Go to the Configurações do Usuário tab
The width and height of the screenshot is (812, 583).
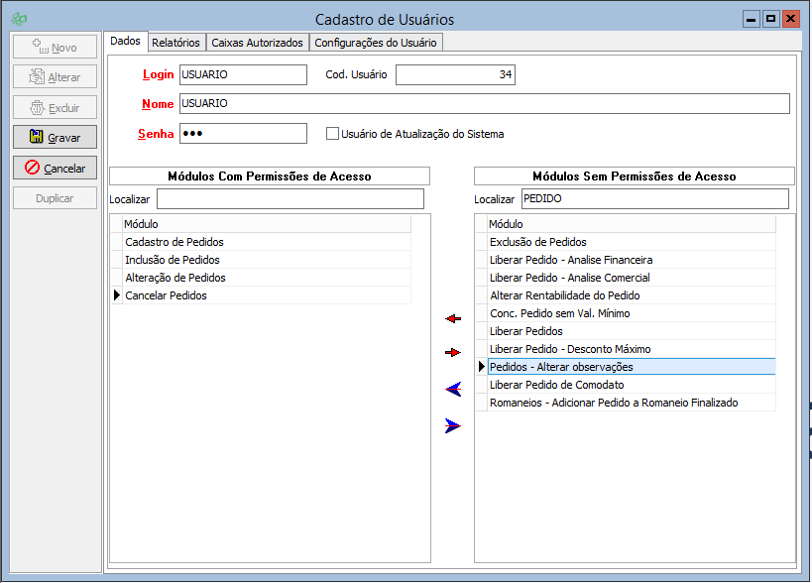(375, 43)
